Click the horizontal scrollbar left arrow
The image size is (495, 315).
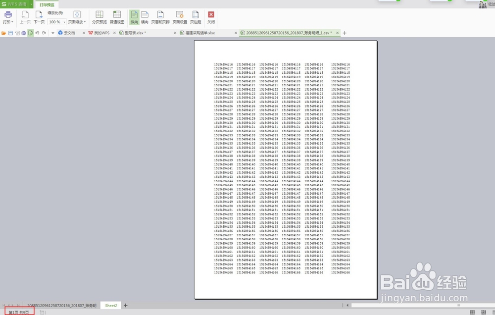click(x=347, y=305)
